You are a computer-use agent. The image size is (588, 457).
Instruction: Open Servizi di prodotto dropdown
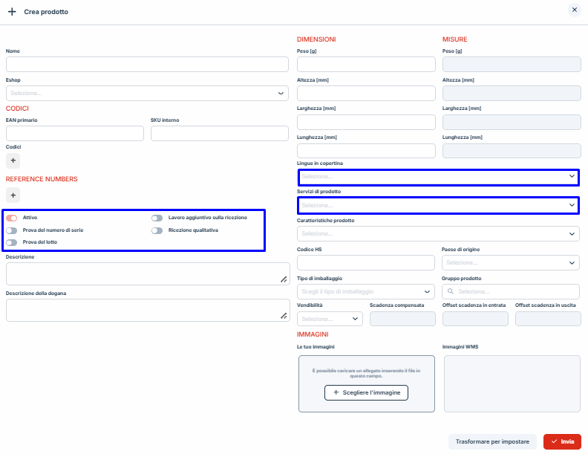pyautogui.click(x=438, y=205)
